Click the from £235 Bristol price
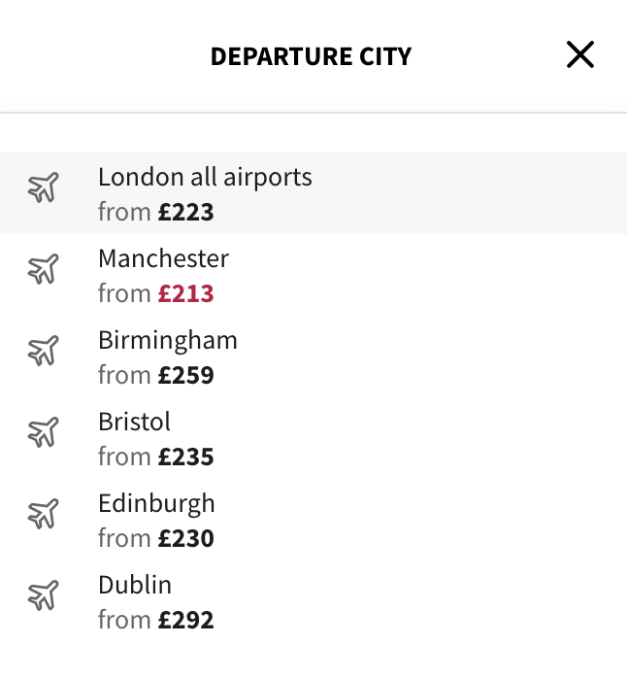The image size is (627, 678). (156, 457)
